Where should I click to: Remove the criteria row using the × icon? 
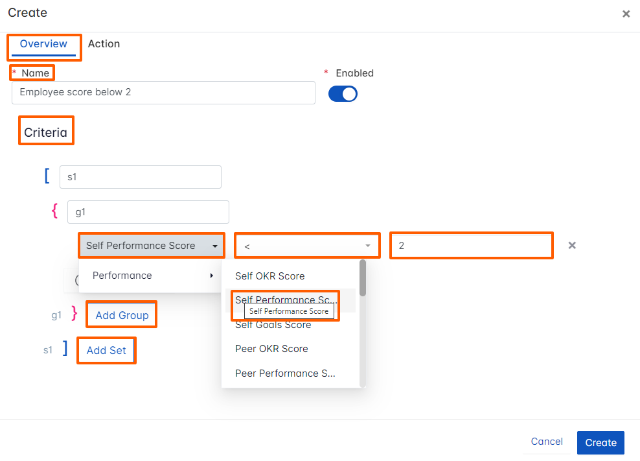(x=571, y=245)
